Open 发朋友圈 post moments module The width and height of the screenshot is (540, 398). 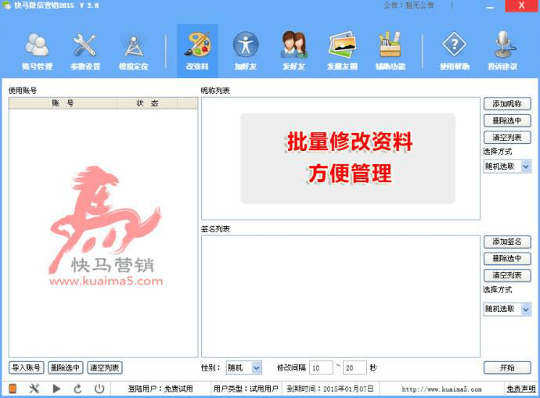342,51
